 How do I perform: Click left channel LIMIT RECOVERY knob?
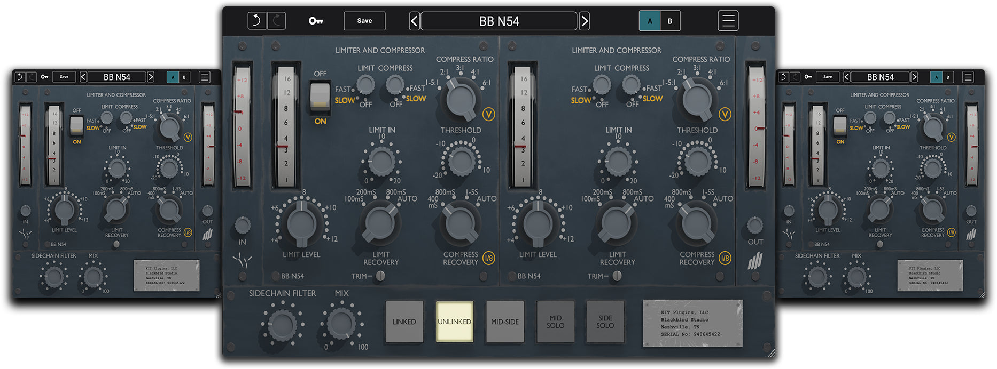tap(380, 222)
